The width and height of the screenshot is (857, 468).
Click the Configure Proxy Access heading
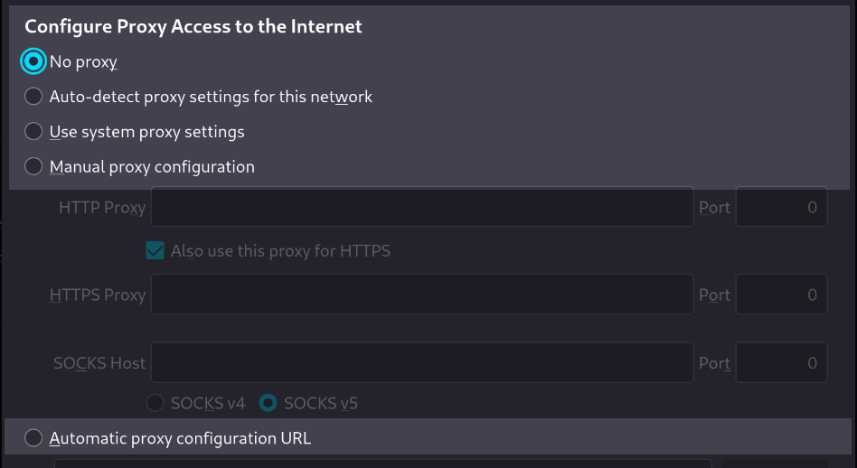tap(193, 27)
